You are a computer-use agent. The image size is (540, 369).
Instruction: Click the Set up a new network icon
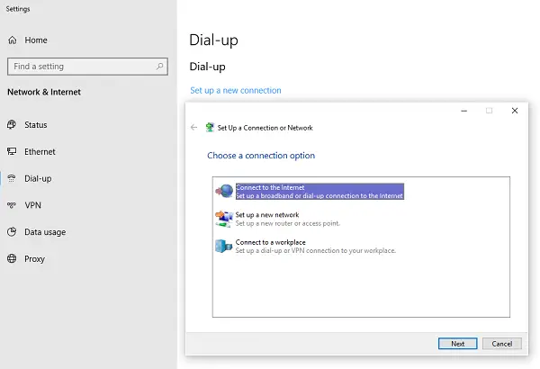(x=224, y=219)
